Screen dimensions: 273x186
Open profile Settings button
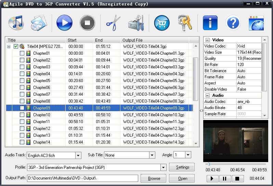click(x=182, y=167)
